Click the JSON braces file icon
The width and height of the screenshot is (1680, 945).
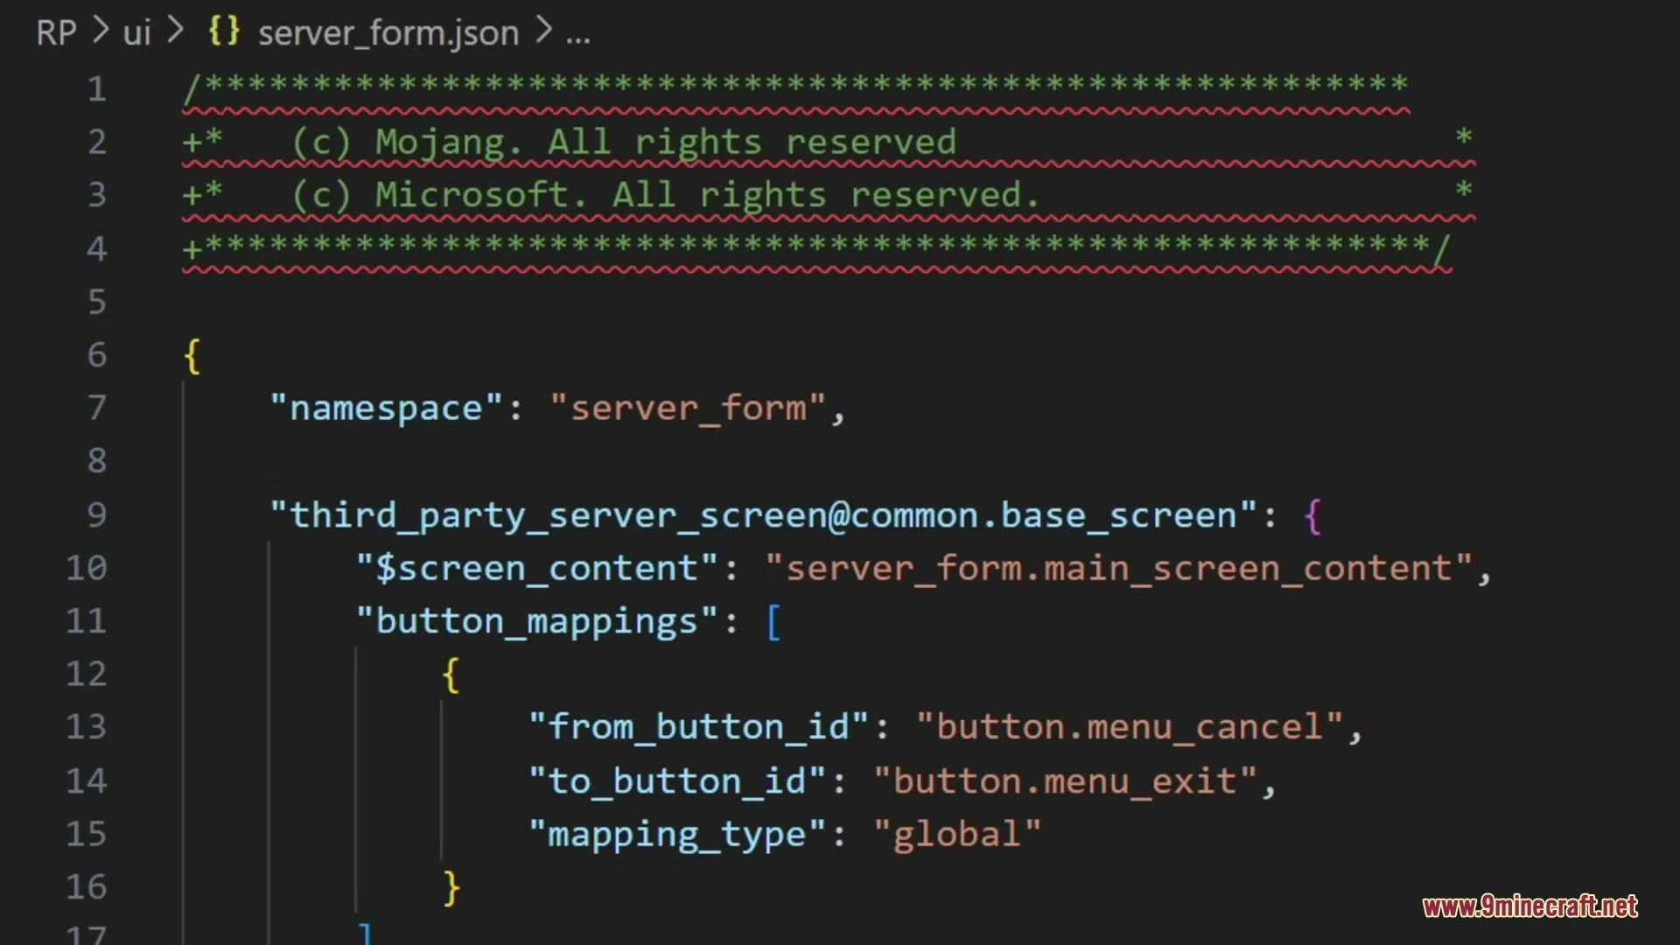pos(224,31)
